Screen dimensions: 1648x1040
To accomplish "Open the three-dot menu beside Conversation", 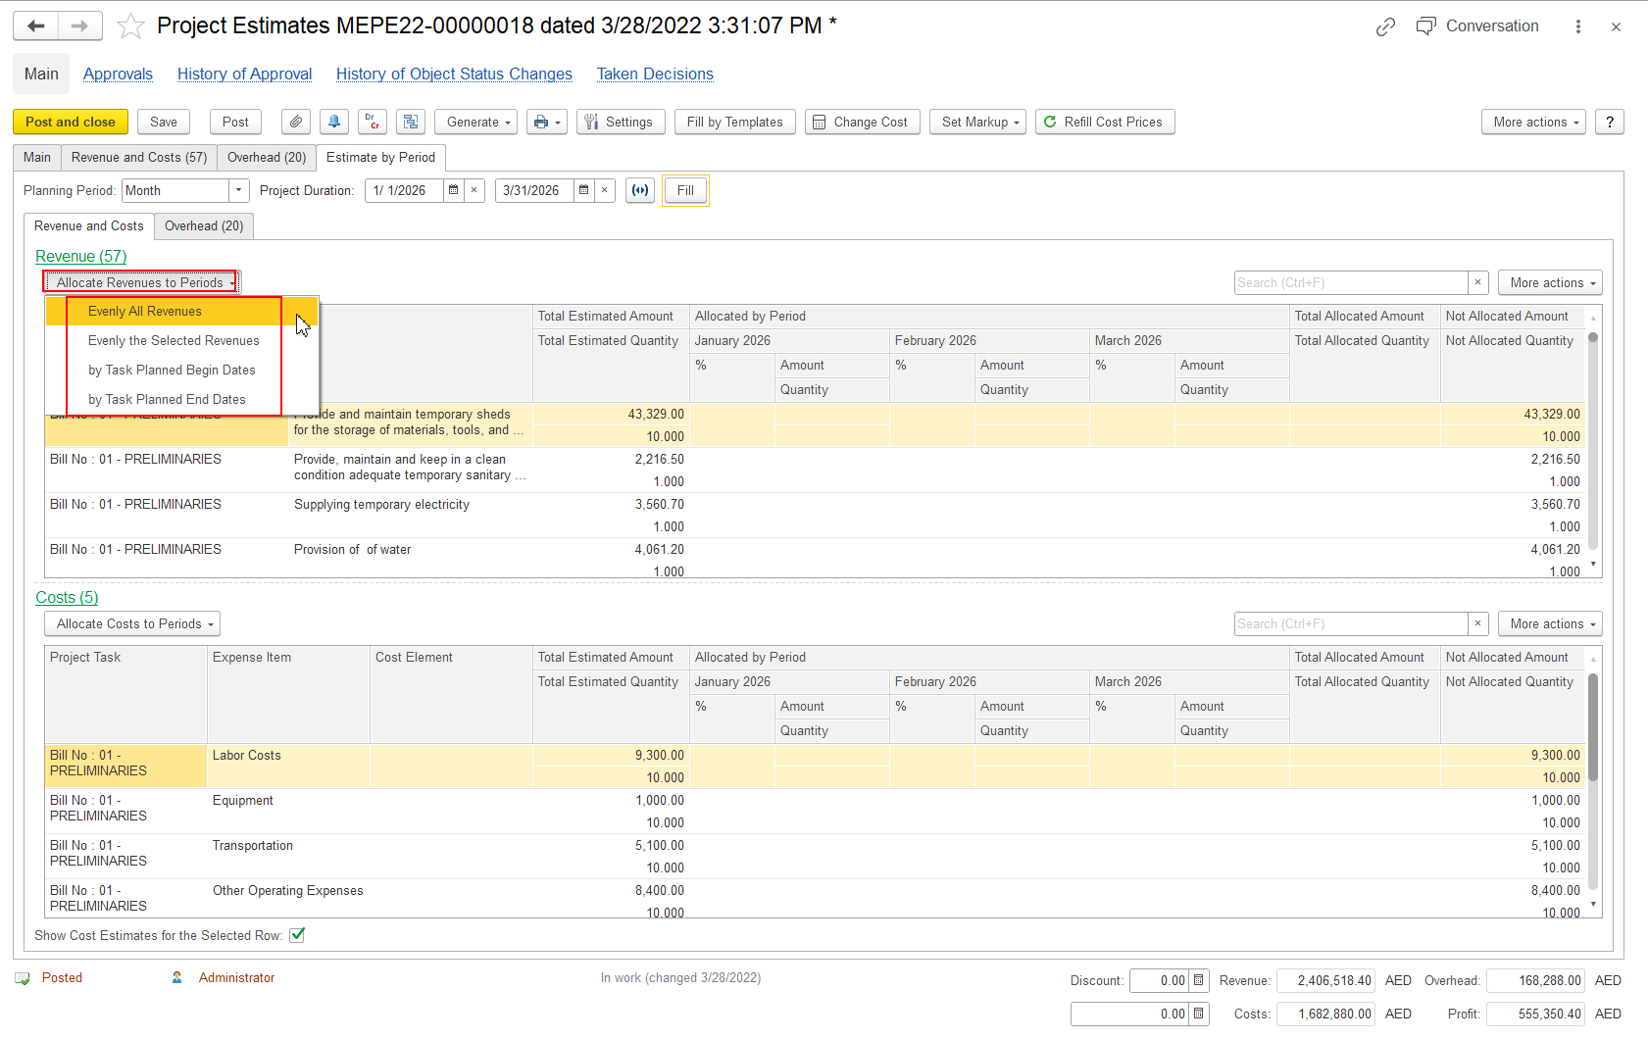I will (x=1578, y=26).
